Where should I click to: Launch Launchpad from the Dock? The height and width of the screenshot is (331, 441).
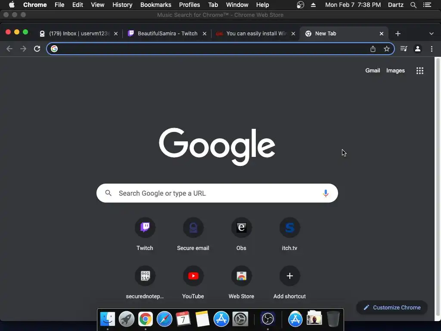126,319
